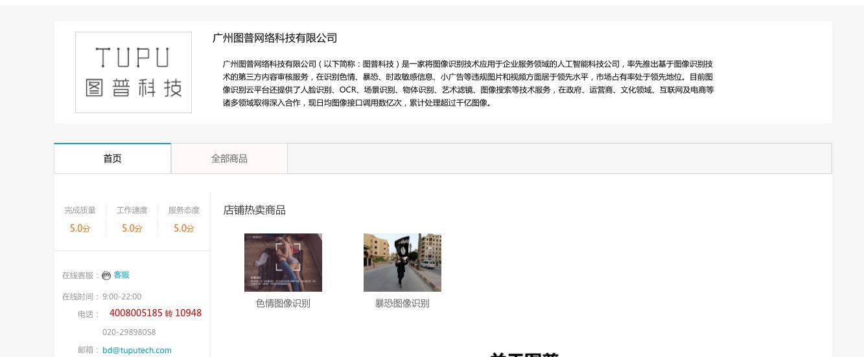Viewport: 864px width, 357px height.
Task: Click the 客服 chat avatar icon
Action: point(106,276)
